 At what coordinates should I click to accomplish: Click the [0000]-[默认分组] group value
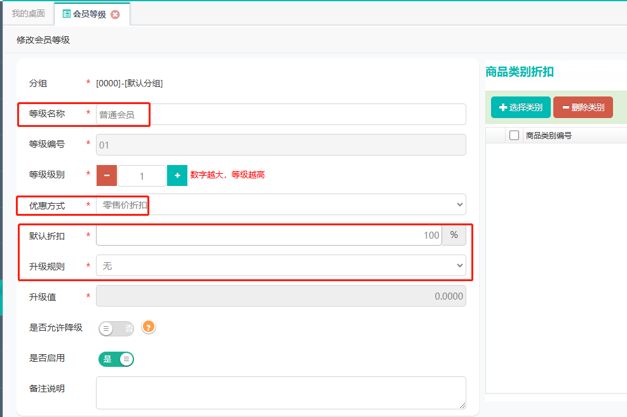[x=130, y=84]
